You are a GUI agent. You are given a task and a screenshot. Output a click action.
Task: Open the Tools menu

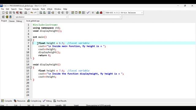pyautogui.click(x=43, y=9)
